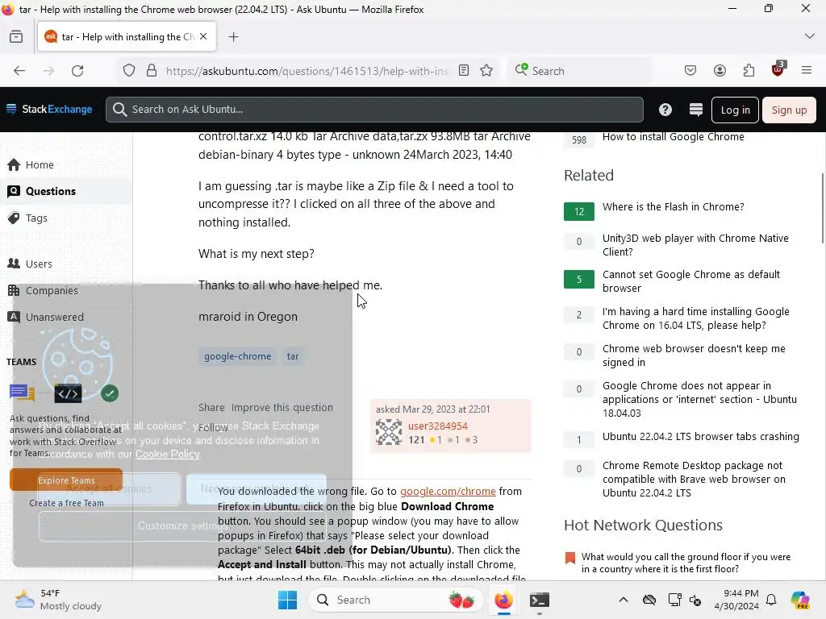
Task: Open Where is the Flash in Chrome?
Action: click(674, 207)
